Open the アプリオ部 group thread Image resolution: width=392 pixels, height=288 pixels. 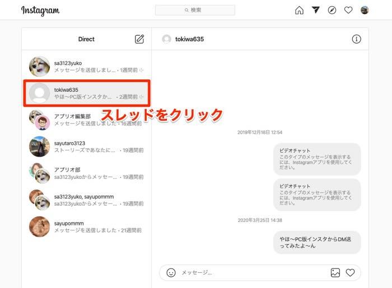pyautogui.click(x=86, y=173)
